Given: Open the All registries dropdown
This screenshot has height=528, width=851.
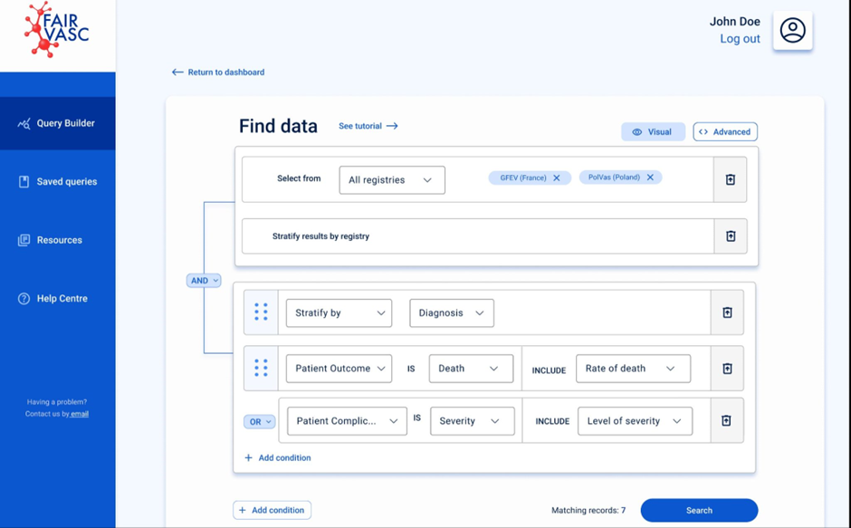Looking at the screenshot, I should (x=392, y=180).
